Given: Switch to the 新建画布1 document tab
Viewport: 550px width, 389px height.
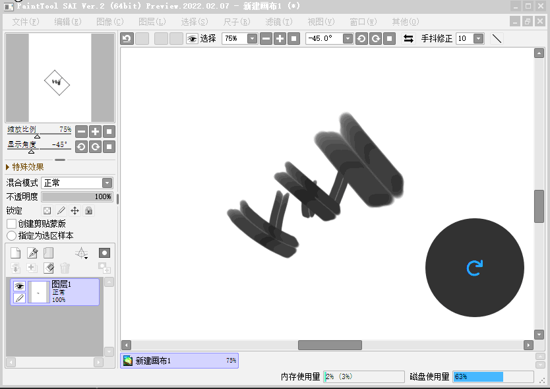Looking at the screenshot, I should (x=179, y=361).
